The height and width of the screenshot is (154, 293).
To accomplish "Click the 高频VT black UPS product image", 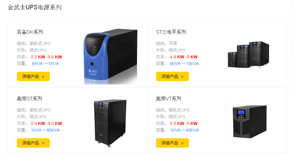I will tap(250, 122).
